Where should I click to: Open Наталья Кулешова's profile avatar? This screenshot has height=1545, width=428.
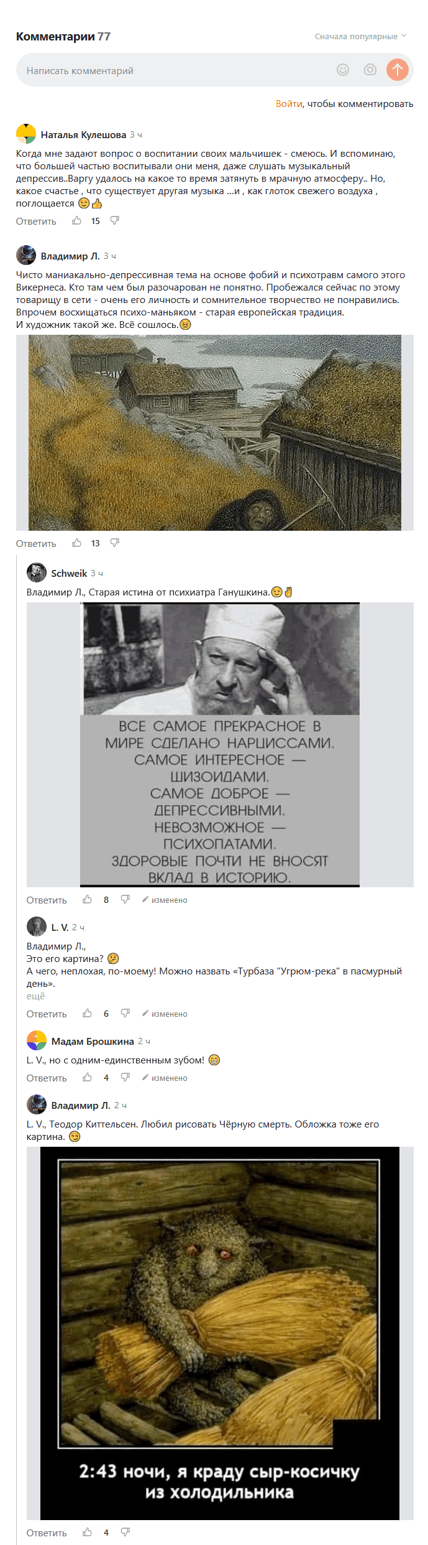coord(26,134)
